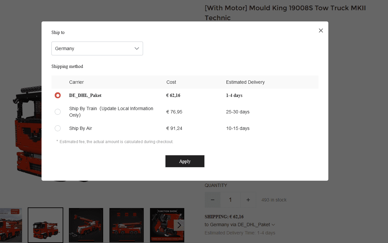Click the '€ 62,16' cost cell
The image size is (388, 243).
[173, 96]
